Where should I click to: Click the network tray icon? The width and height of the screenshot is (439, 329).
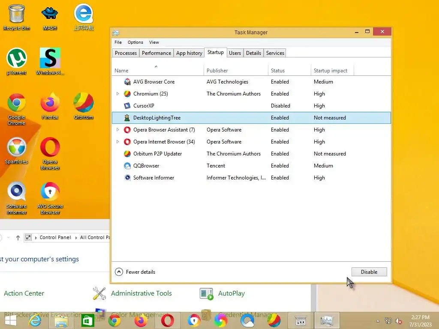coord(388,321)
